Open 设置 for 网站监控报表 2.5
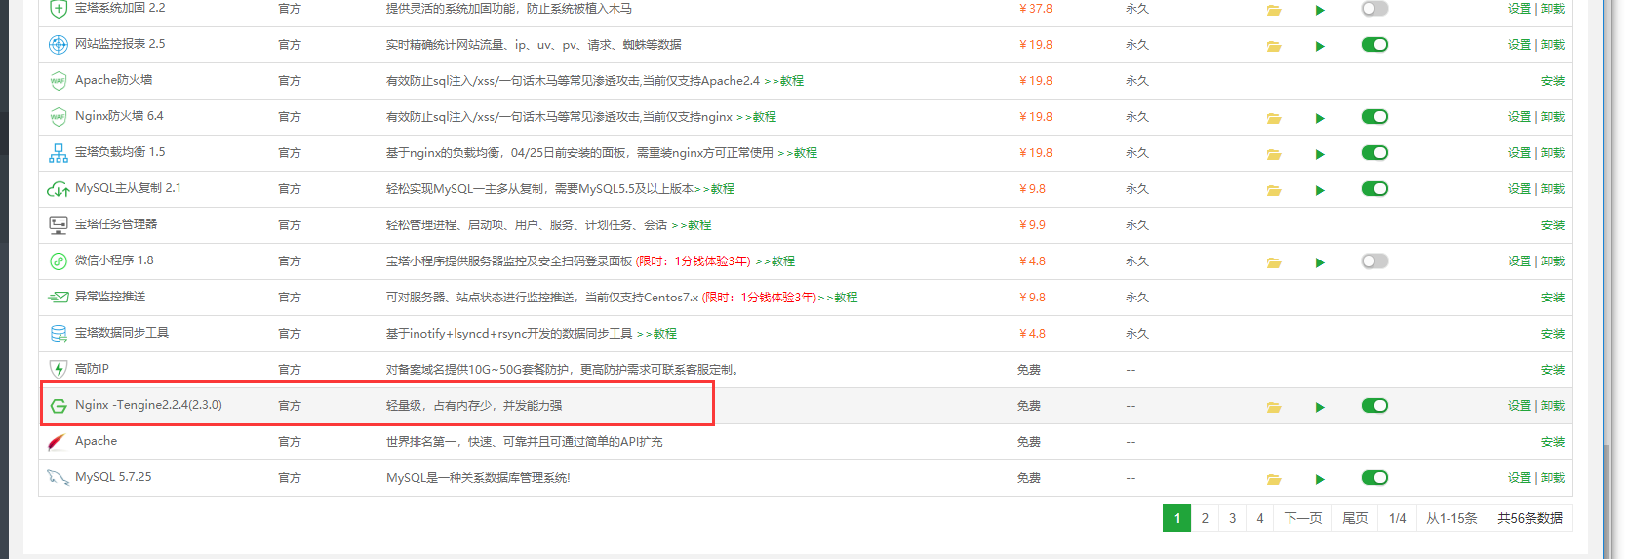 pyautogui.click(x=1520, y=45)
